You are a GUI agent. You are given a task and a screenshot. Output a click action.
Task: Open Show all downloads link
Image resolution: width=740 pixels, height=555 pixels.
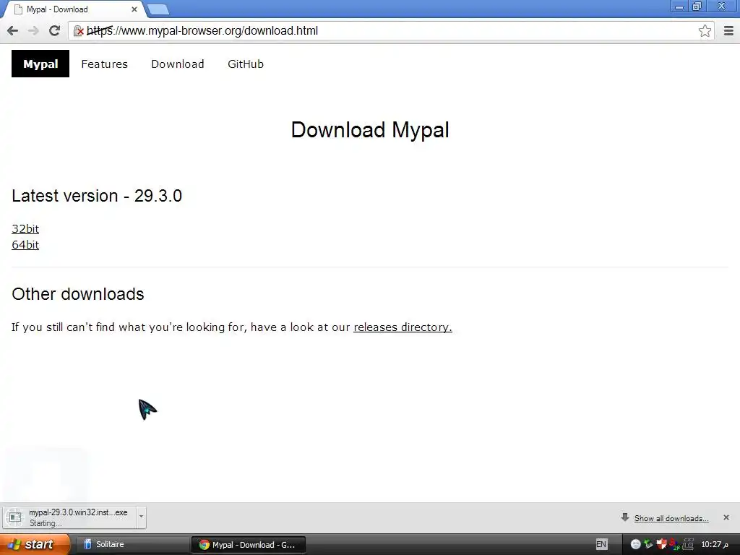(671, 518)
